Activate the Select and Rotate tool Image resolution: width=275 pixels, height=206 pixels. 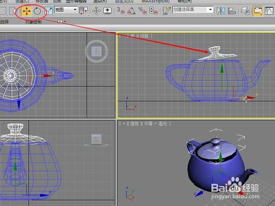pos(37,11)
